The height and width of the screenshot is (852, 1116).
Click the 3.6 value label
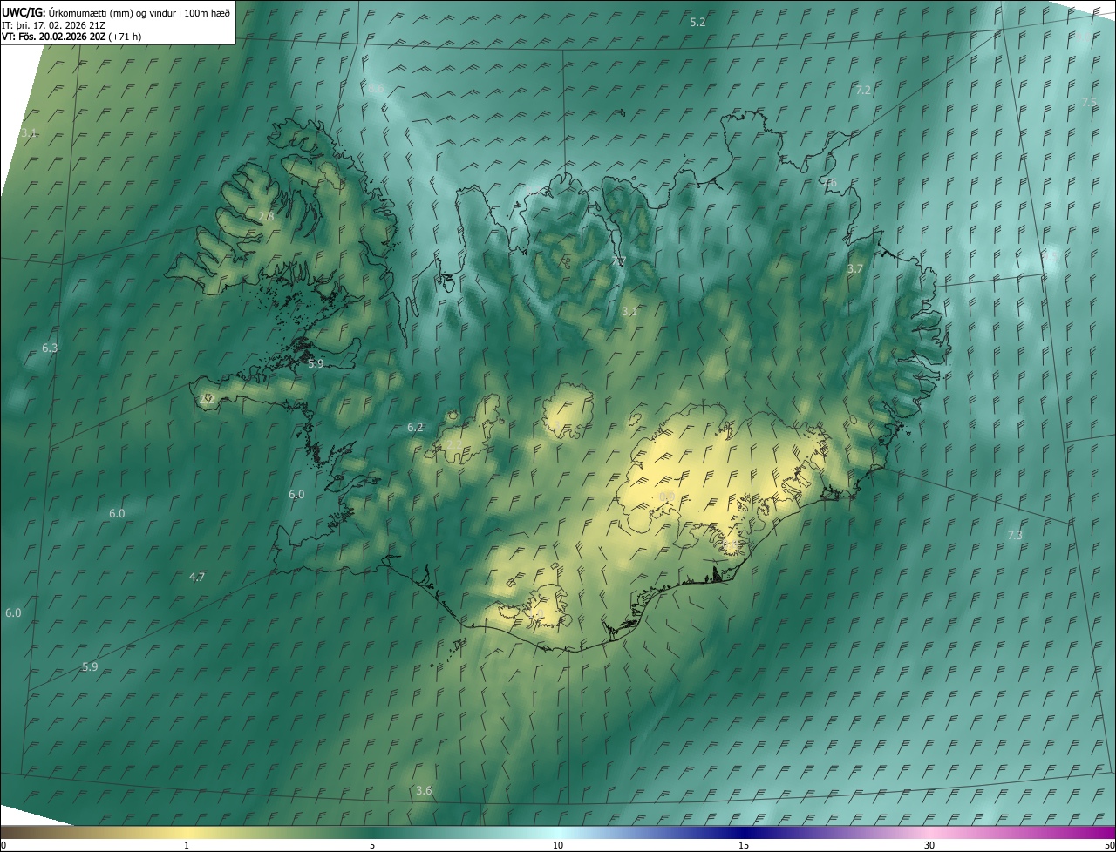point(424,790)
